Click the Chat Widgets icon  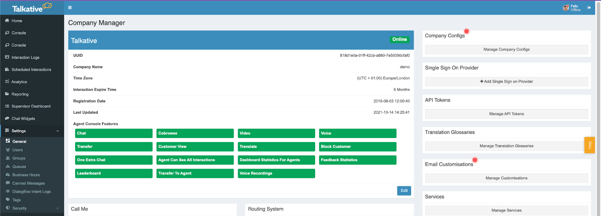pos(7,118)
